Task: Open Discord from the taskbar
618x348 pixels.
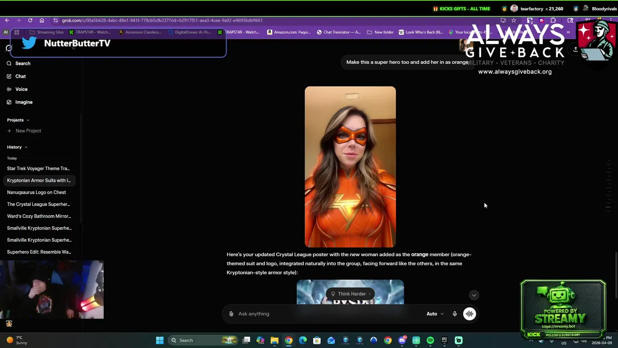Action: 402,340
